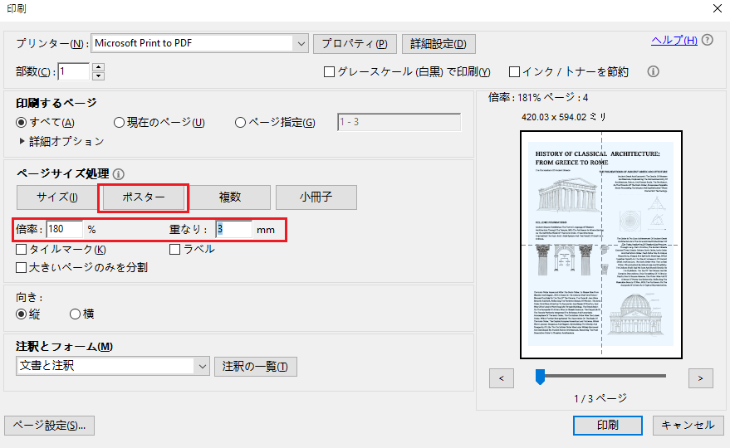Enable グレースケール (白黒) で印刷 checkbox
The height and width of the screenshot is (448, 730).
329,71
